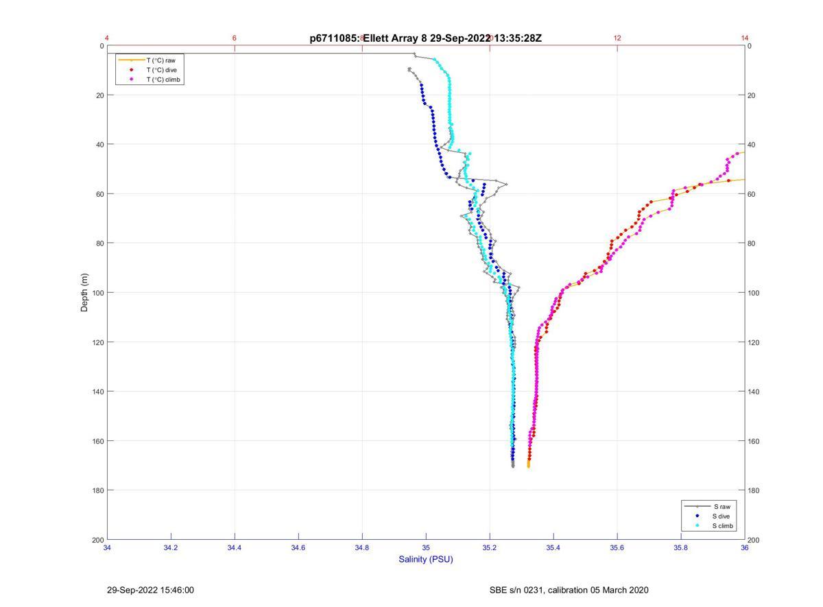Click left-axis depth tick 180
Viewport: 823px width, 607px height.
click(98, 490)
